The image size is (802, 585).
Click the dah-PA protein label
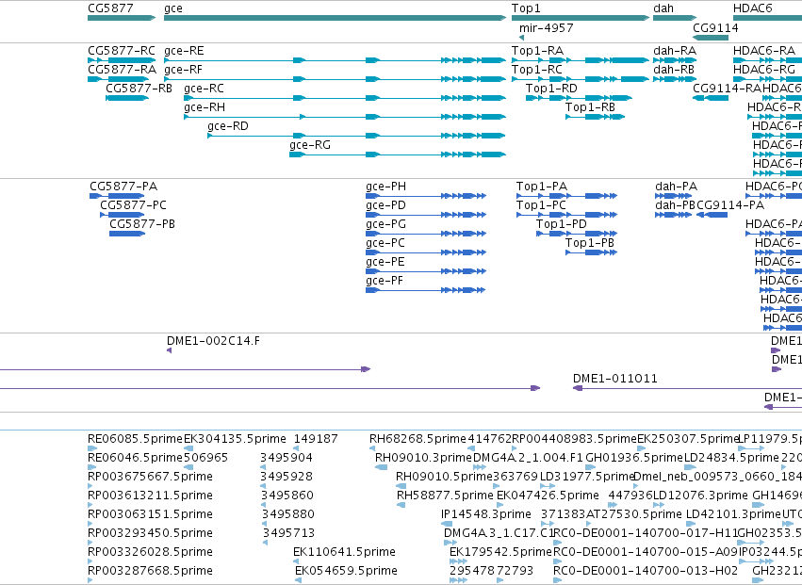pyautogui.click(x=676, y=187)
